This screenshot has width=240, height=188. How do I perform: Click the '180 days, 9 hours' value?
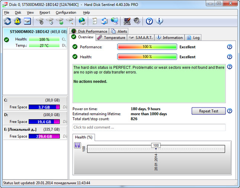tap(145, 109)
